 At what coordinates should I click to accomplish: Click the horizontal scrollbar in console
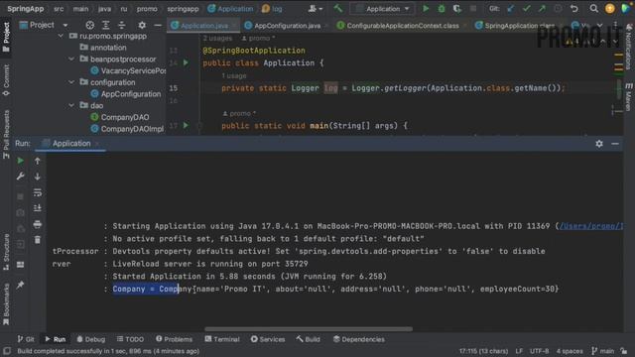point(309,329)
